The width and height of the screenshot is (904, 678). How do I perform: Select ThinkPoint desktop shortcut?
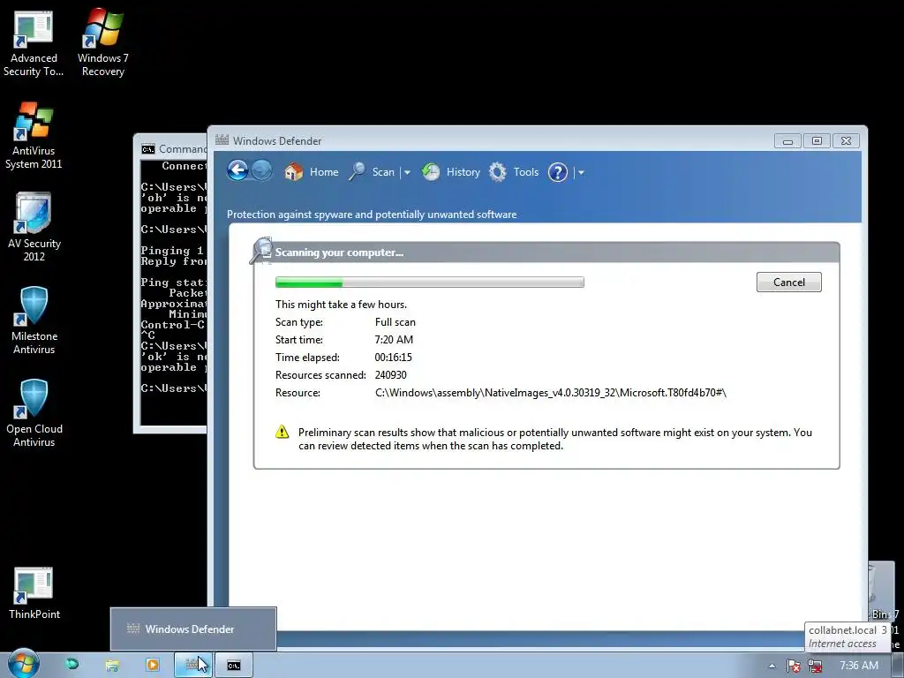click(x=34, y=594)
